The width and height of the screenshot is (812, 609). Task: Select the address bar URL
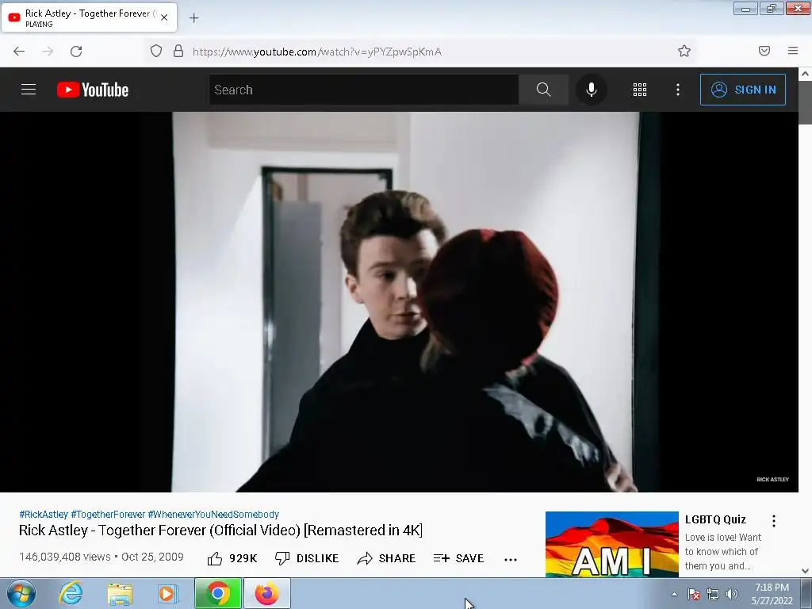[317, 52]
